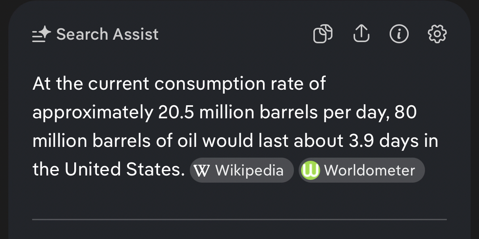Open the info circle icon
Viewport: 479px width, 239px height.
point(399,34)
